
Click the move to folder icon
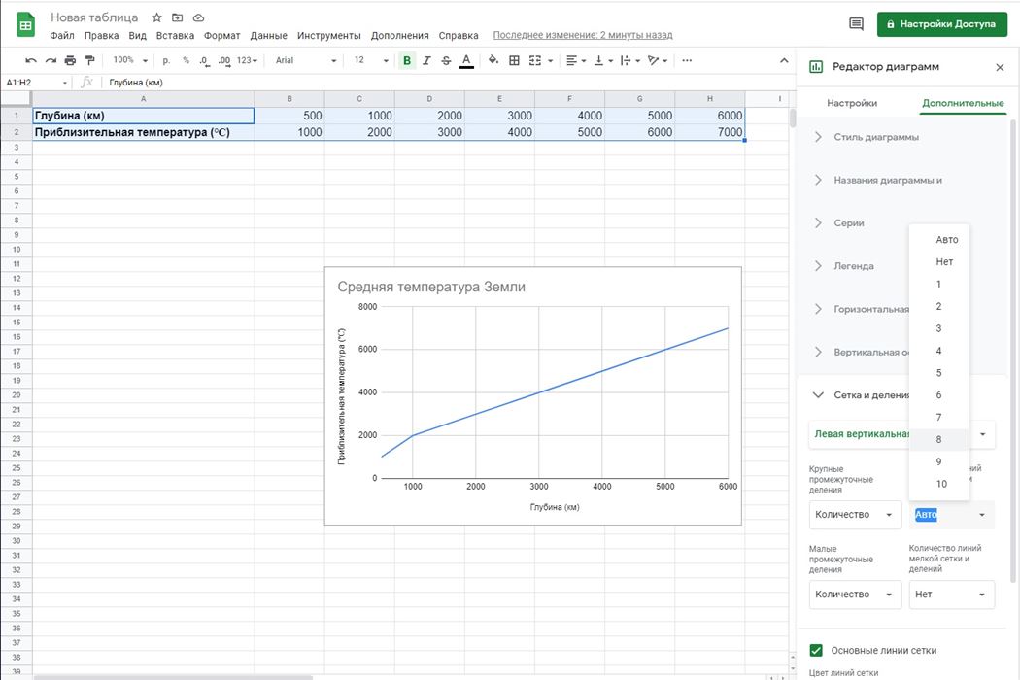click(178, 17)
